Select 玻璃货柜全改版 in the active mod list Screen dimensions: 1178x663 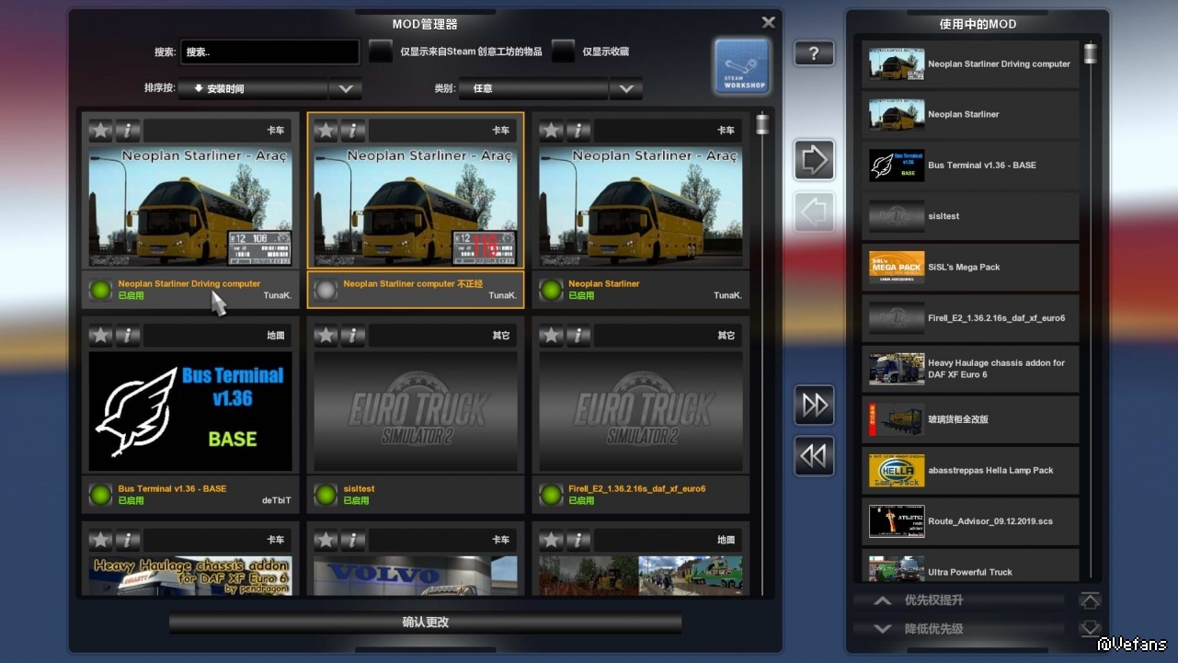point(970,419)
